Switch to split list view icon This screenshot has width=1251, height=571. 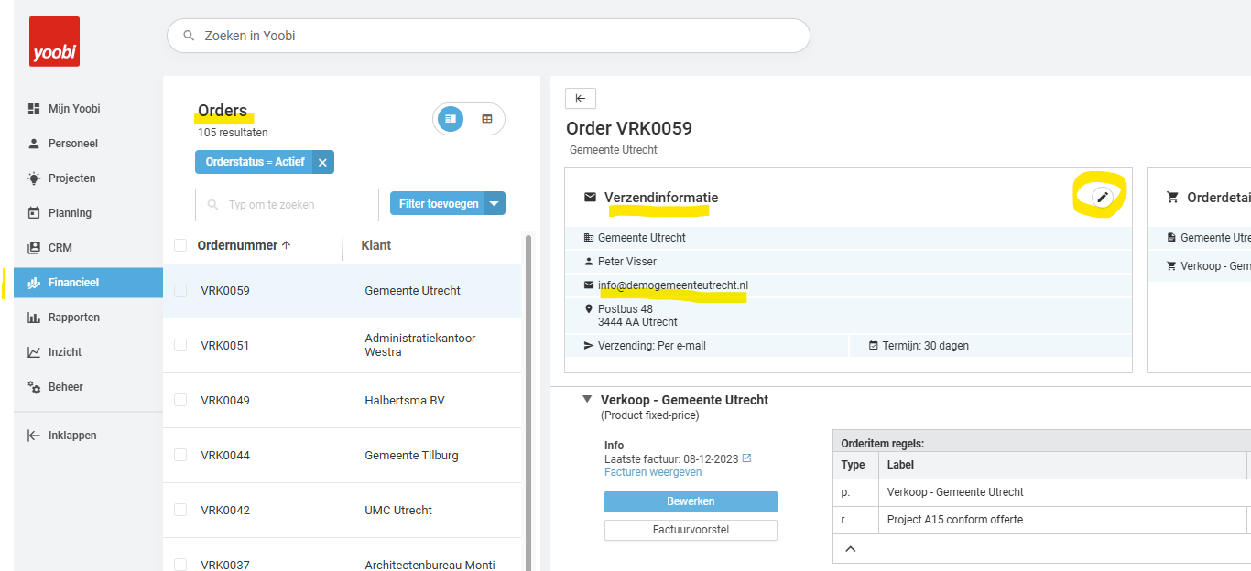tap(450, 119)
